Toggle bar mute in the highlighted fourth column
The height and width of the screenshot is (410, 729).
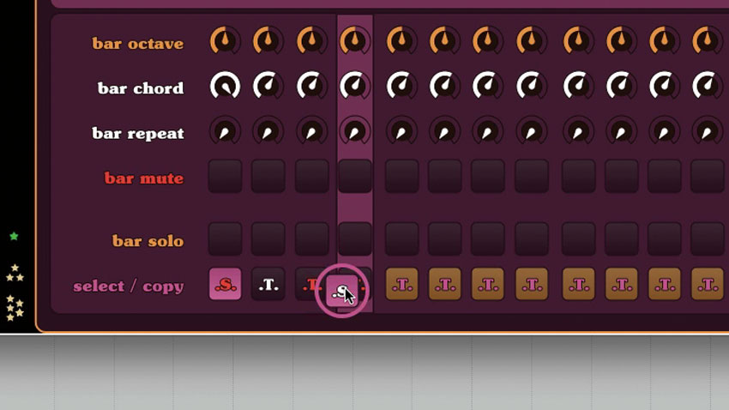coord(355,176)
